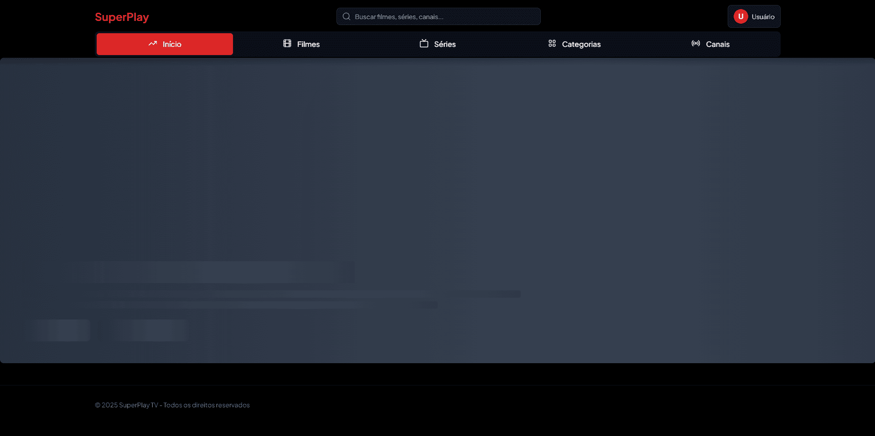This screenshot has height=436, width=875.
Task: Click the magnifying glass search icon
Action: (x=347, y=17)
